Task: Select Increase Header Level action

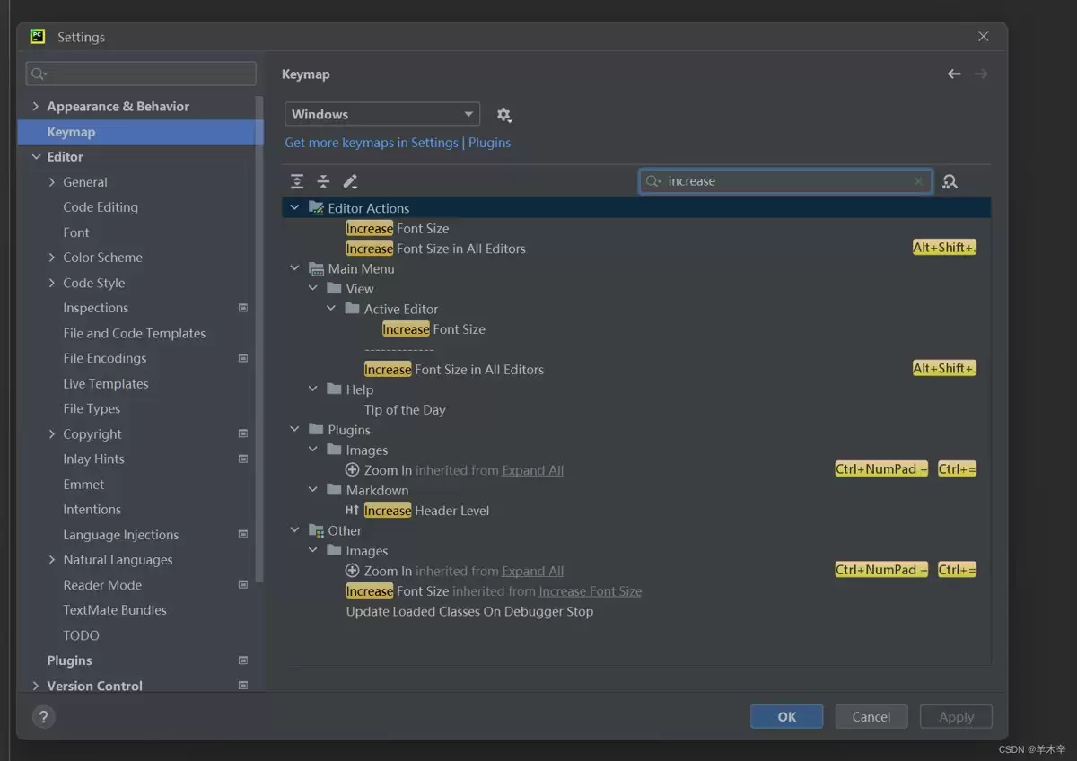Action: coord(427,511)
